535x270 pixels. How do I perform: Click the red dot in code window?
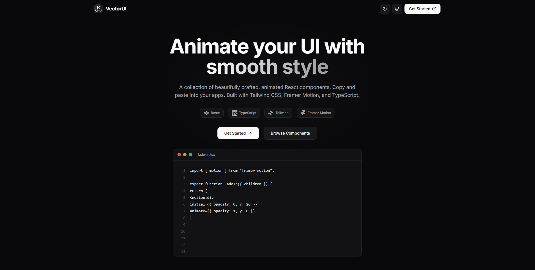click(x=179, y=155)
